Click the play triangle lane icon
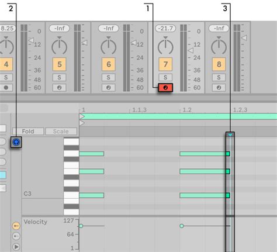The image size is (277, 252). click(x=16, y=247)
